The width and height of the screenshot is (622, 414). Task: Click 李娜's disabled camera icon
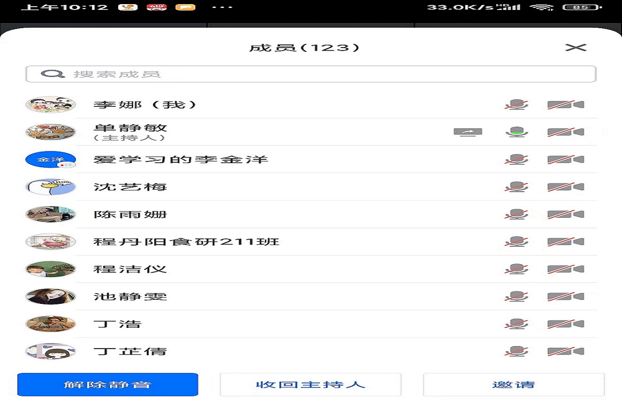[566, 105]
